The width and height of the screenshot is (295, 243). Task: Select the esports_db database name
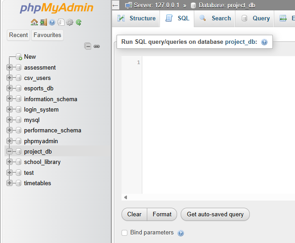click(39, 89)
